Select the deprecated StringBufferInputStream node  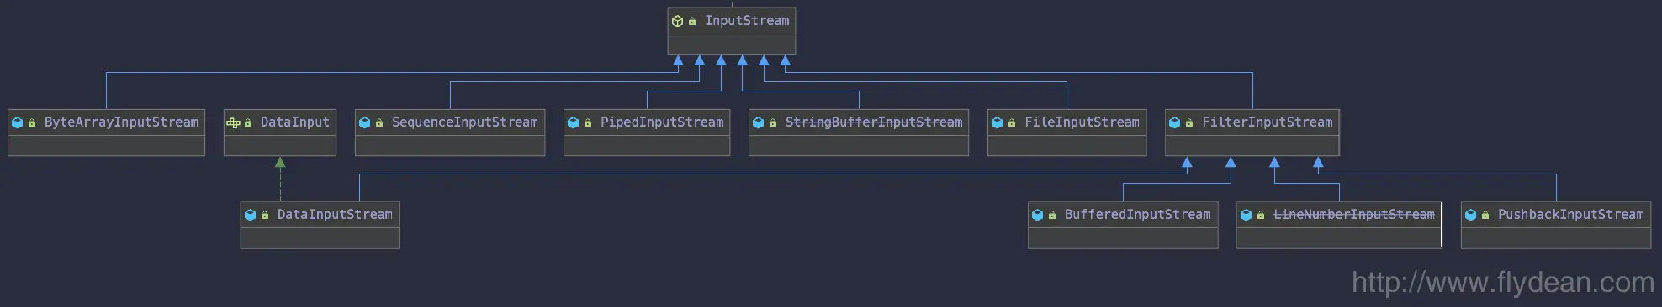tap(859, 133)
